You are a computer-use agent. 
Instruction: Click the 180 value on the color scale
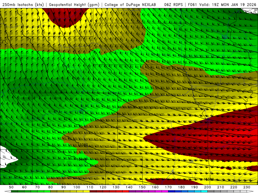click(x=182, y=187)
